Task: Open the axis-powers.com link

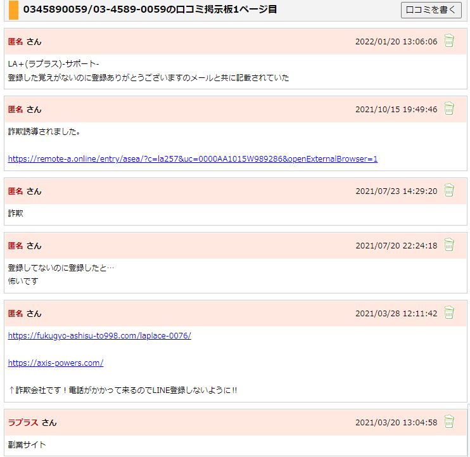Action: click(x=56, y=363)
